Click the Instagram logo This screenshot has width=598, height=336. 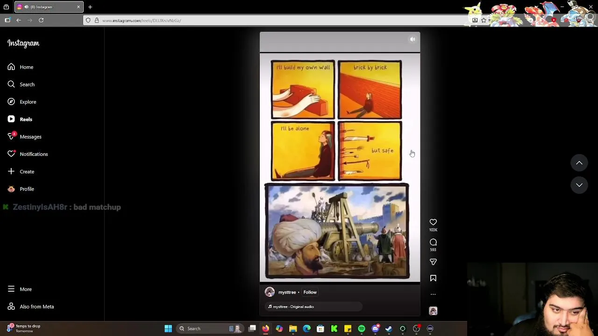click(x=23, y=43)
